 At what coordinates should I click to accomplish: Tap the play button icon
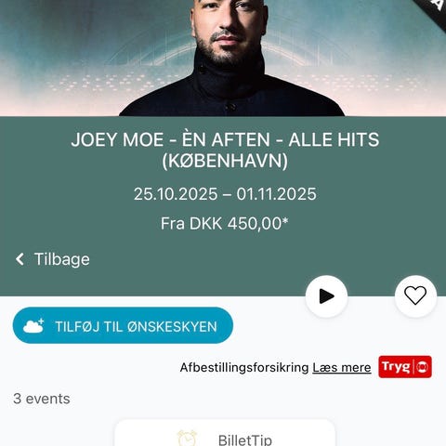point(326,296)
